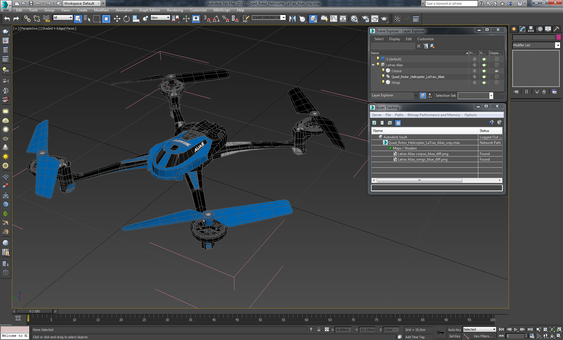Screen dimensions: 563x340
Task: Toggle visibility bulb of Wings layer
Action: click(383, 82)
